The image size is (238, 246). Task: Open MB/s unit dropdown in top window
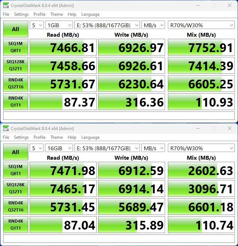pos(153,25)
